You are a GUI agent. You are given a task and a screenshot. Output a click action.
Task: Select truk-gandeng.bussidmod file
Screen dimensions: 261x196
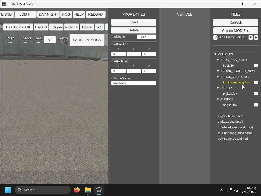(x=235, y=133)
